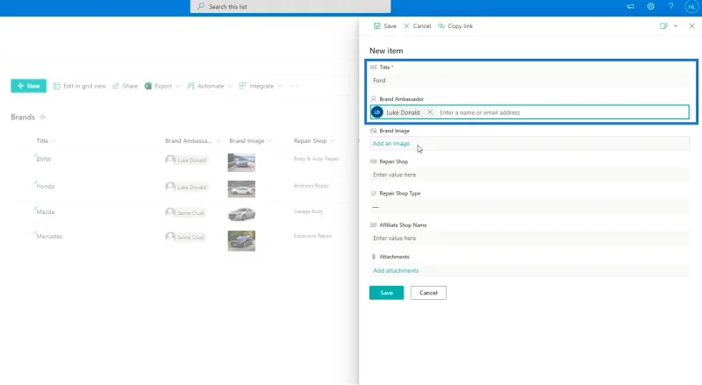
Task: Open the Repair Shop Type choice field
Action: tap(529, 207)
